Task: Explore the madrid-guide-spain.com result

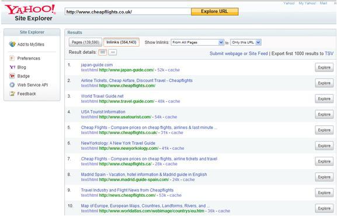Action: (x=324, y=177)
